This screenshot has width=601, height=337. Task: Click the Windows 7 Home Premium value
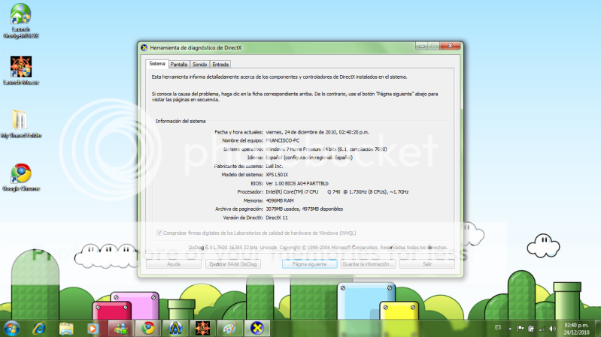(326, 149)
